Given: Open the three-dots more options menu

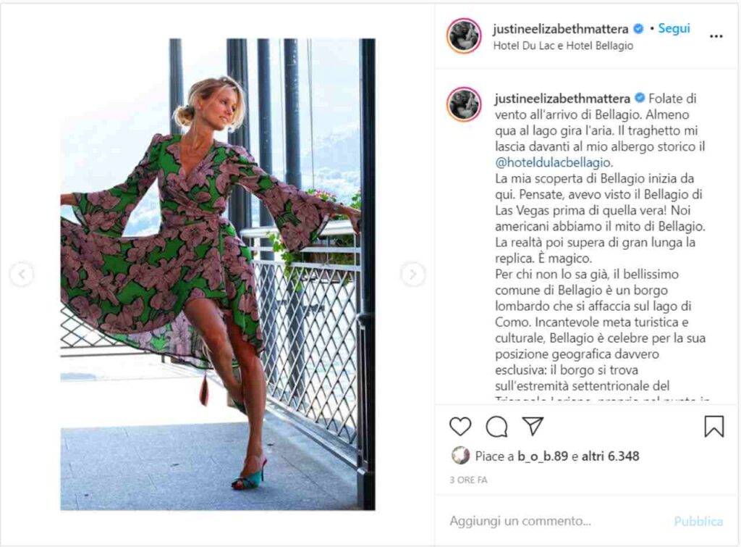Looking at the screenshot, I should (716, 36).
